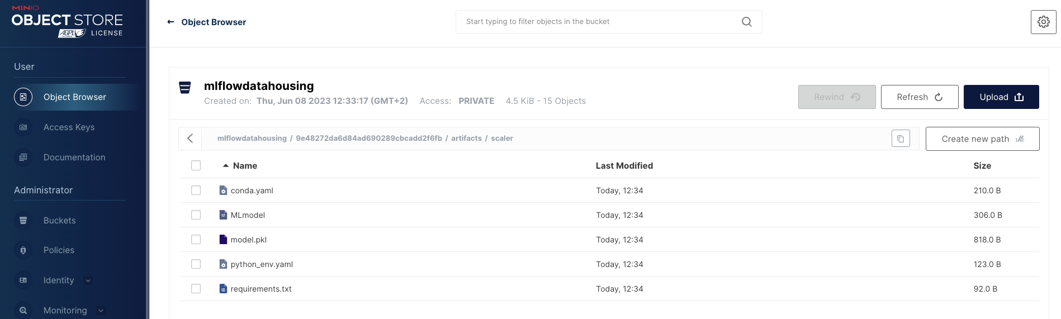The image size is (1061, 319).
Task: Click the search magnifier icon
Action: click(746, 22)
